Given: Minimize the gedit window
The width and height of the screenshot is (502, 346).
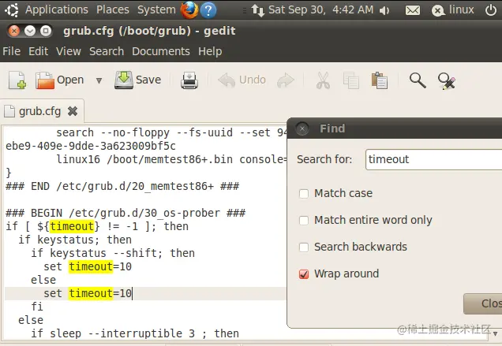Looking at the screenshot, I should pyautogui.click(x=30, y=31).
